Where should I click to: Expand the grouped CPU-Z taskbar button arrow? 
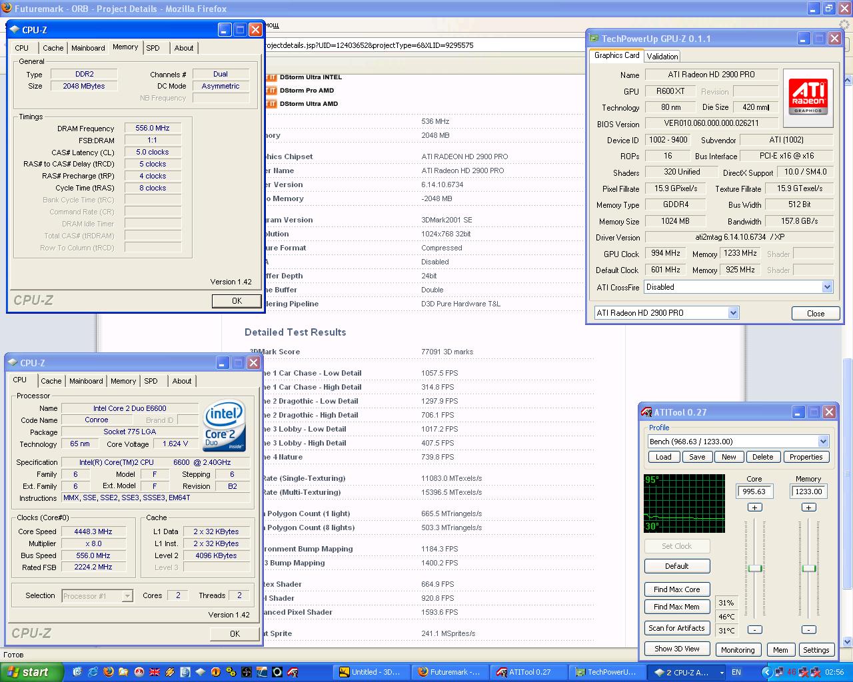[x=722, y=673]
